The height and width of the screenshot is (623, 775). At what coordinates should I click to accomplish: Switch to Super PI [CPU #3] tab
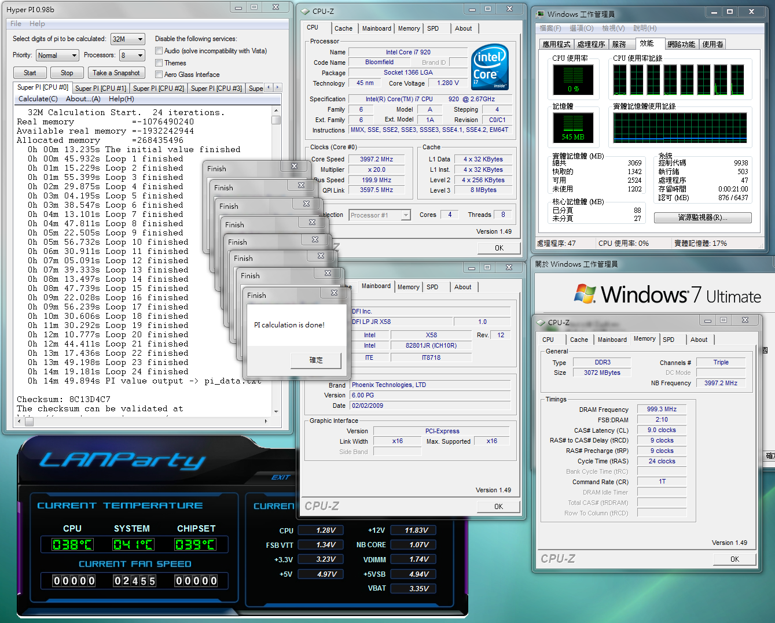click(216, 89)
